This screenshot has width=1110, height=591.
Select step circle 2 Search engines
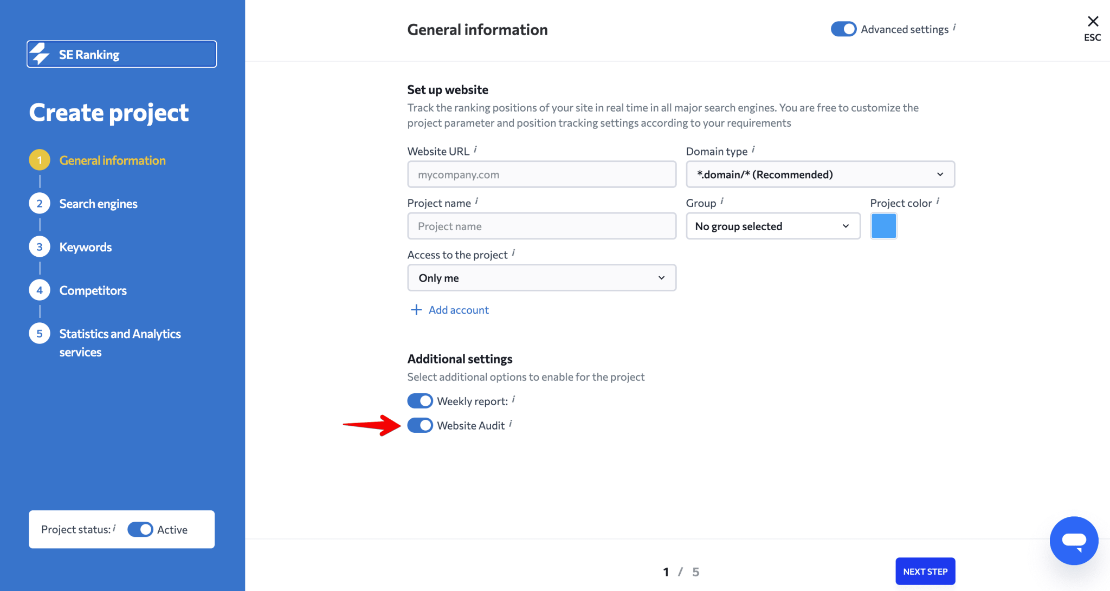pos(39,203)
